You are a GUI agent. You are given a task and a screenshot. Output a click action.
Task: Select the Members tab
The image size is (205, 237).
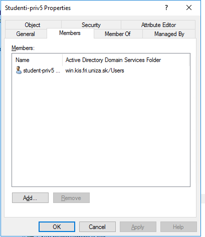[70, 33]
